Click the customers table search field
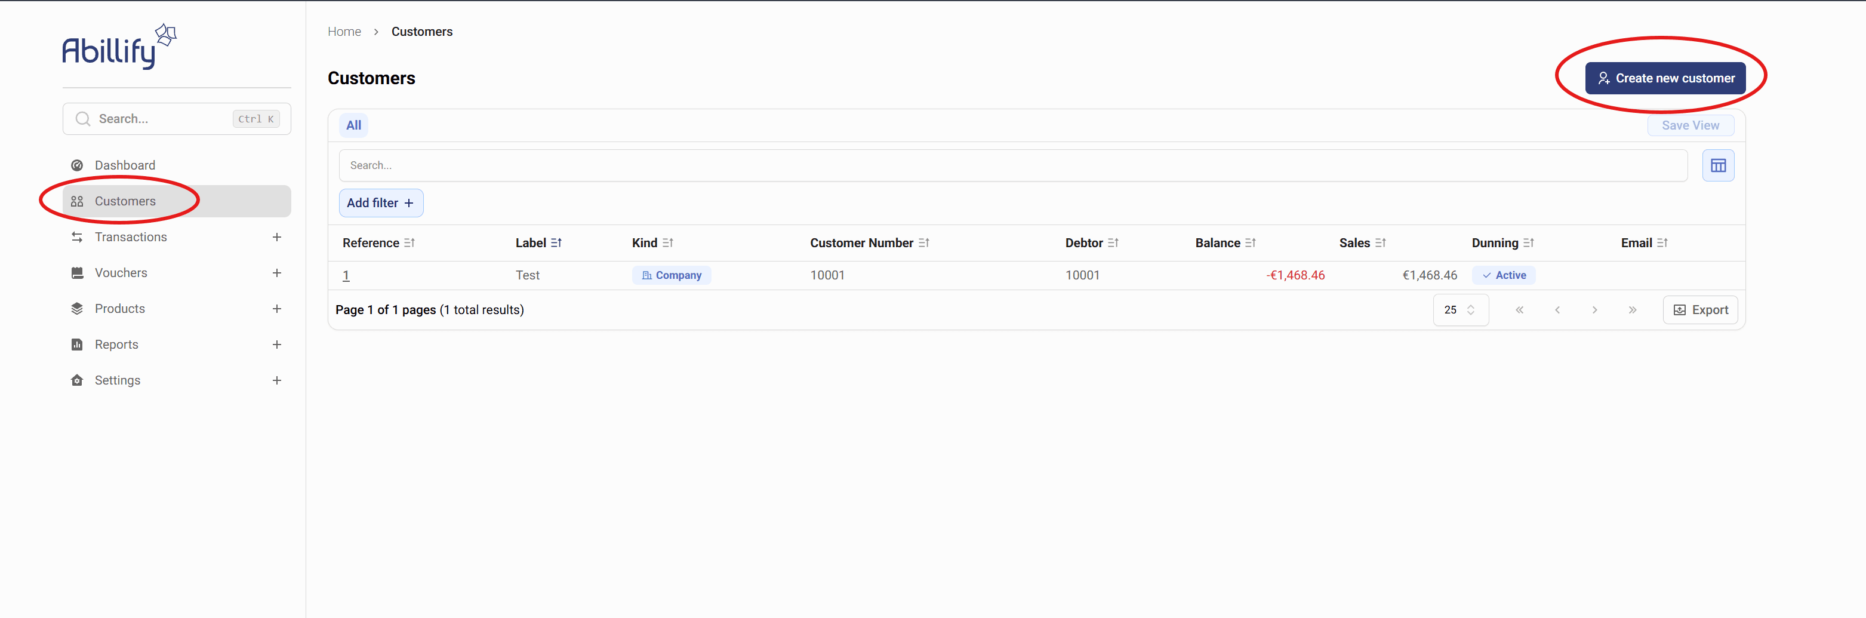 (x=1012, y=166)
